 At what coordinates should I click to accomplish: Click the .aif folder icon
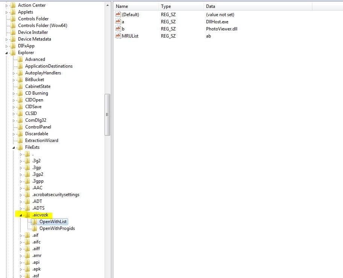pyautogui.click(x=27, y=236)
